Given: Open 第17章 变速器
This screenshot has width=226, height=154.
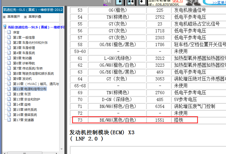Looking at the screenshot, I should 23,120.
